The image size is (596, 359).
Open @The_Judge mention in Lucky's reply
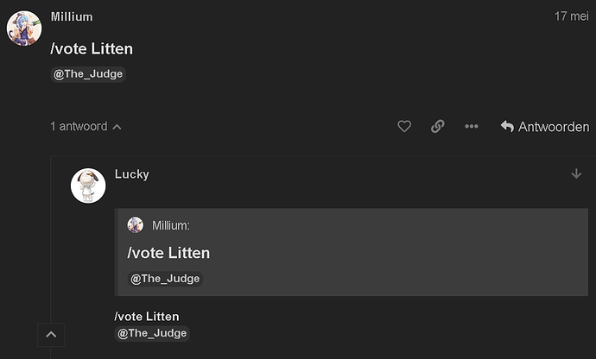tap(152, 334)
